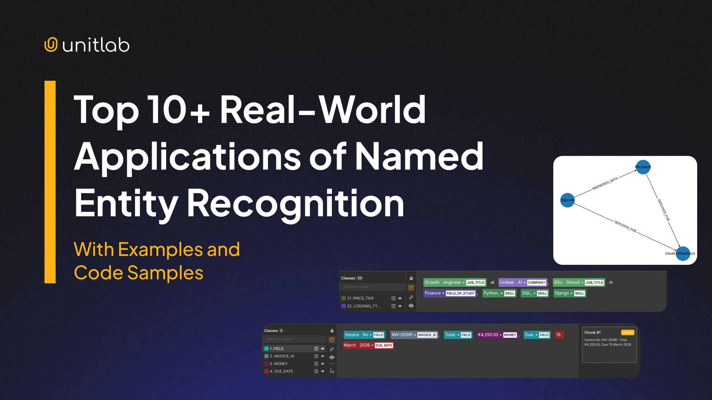Select the OpenAI node in the relationship graph

[567, 200]
